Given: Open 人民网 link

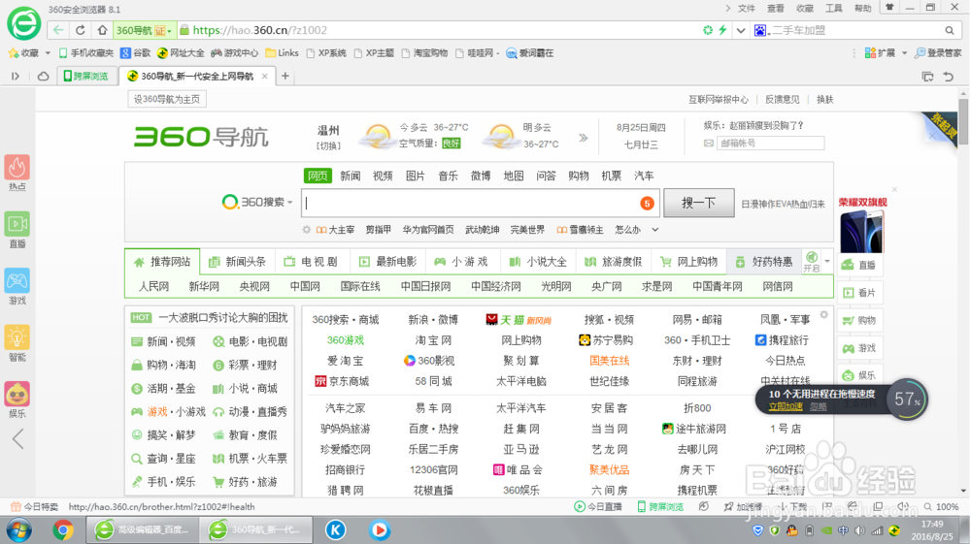Looking at the screenshot, I should [153, 286].
